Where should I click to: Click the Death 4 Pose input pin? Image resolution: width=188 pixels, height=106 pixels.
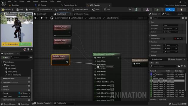click(x=95, y=71)
